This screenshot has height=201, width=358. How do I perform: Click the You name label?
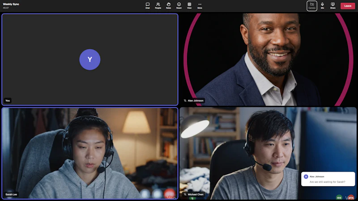[x=8, y=100]
